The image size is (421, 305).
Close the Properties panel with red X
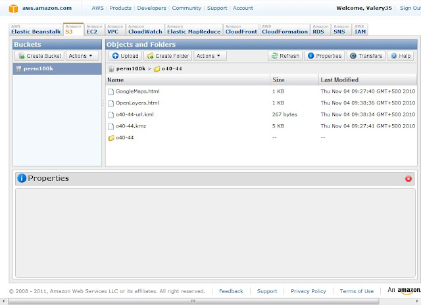point(409,179)
